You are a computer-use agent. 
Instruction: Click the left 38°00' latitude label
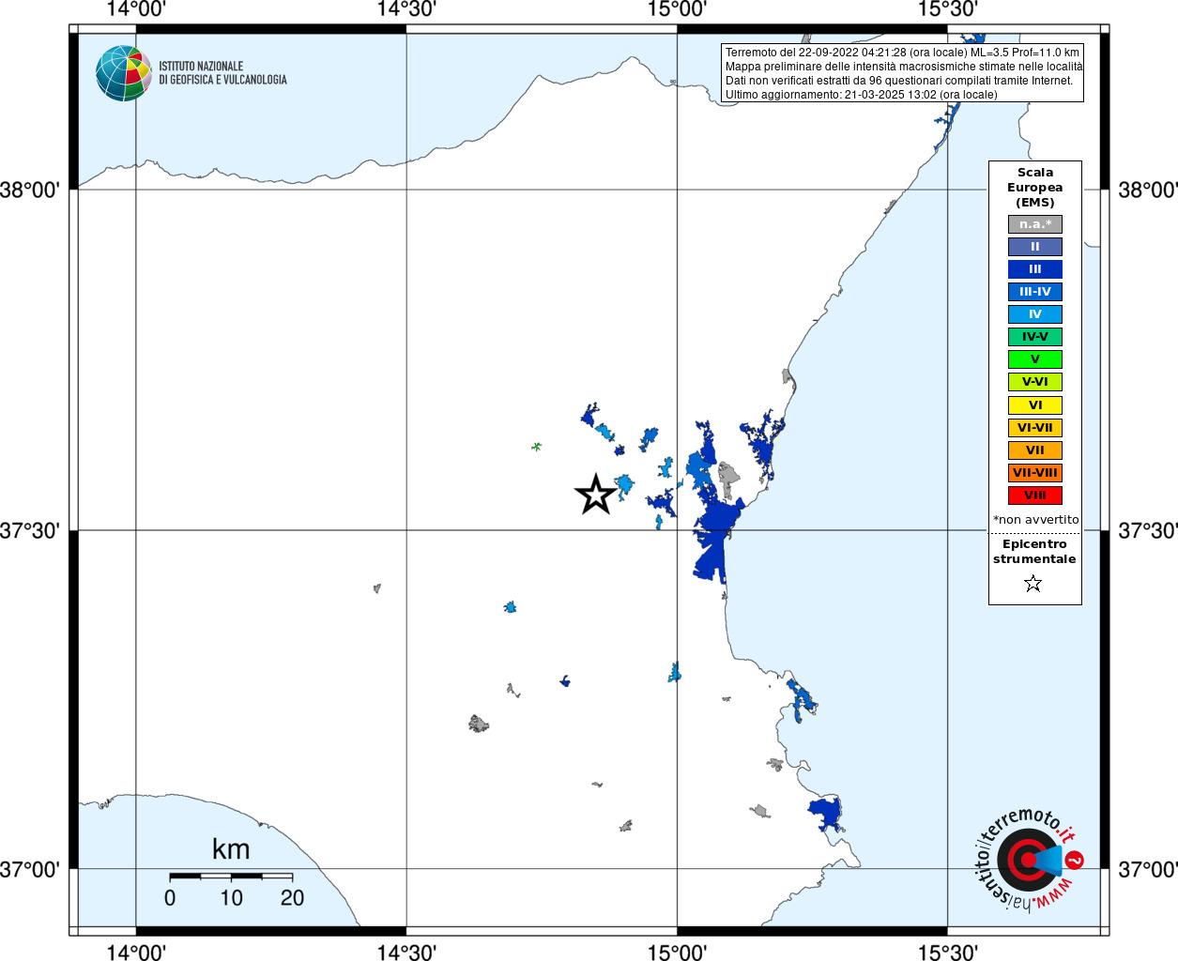point(30,190)
